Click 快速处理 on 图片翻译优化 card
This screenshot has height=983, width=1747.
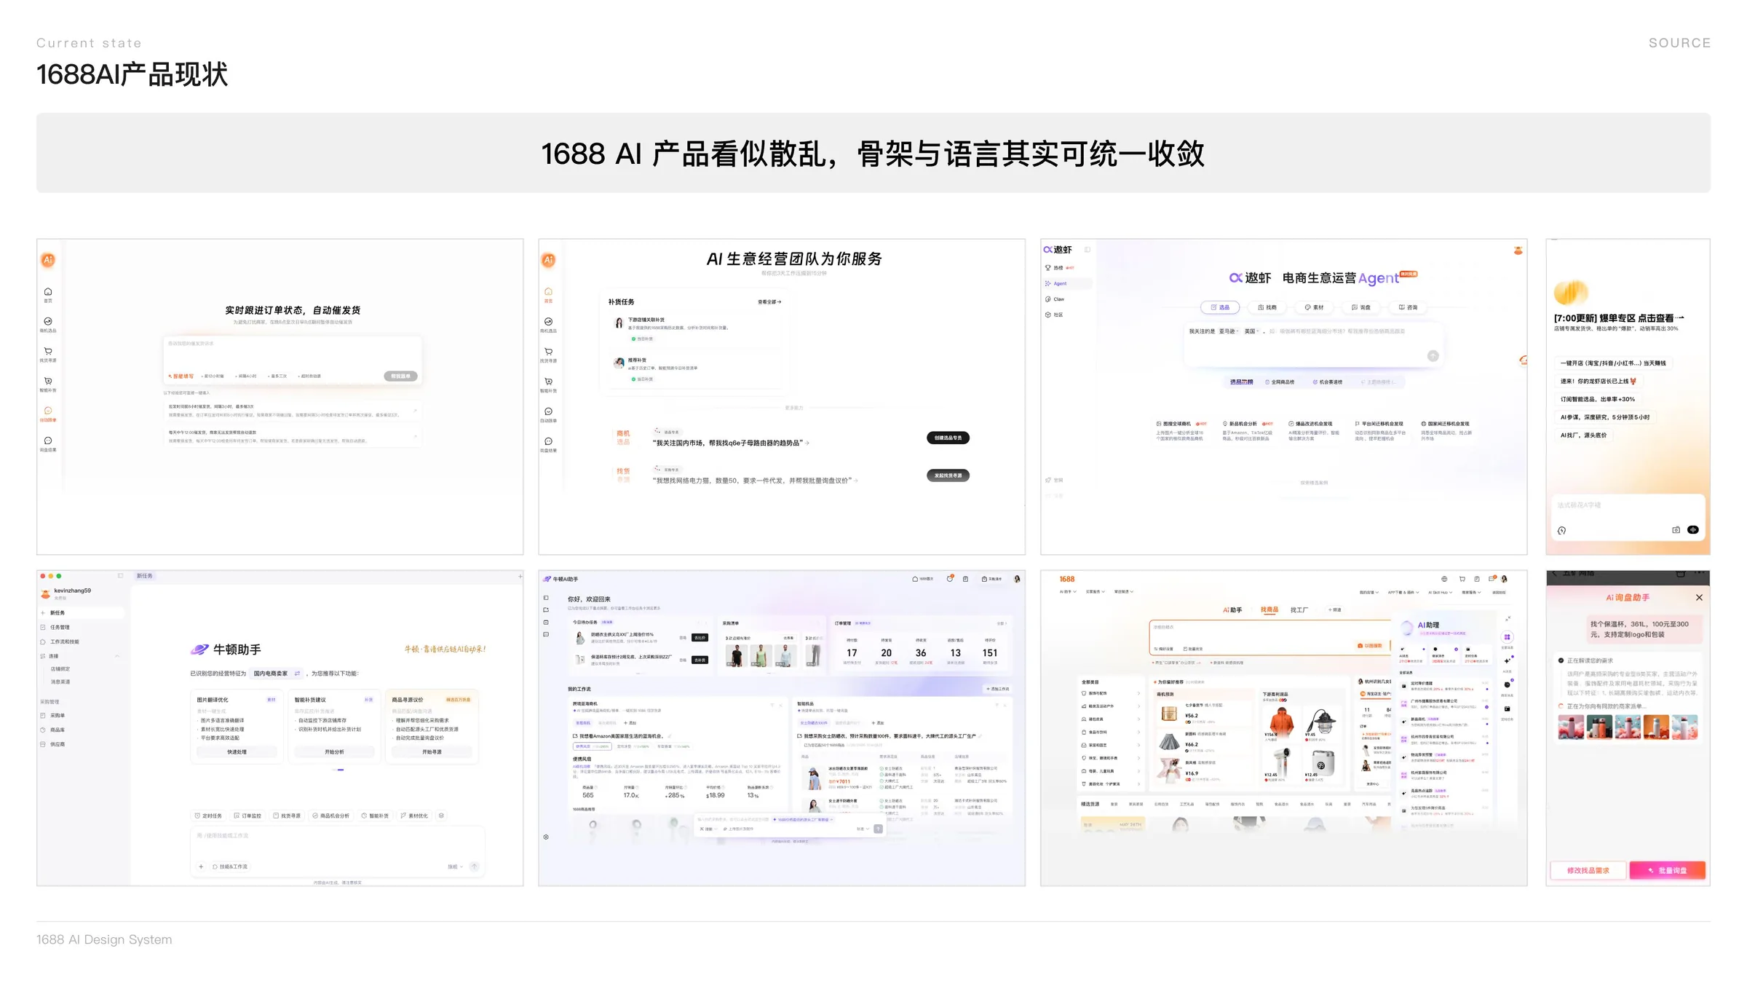coord(237,751)
